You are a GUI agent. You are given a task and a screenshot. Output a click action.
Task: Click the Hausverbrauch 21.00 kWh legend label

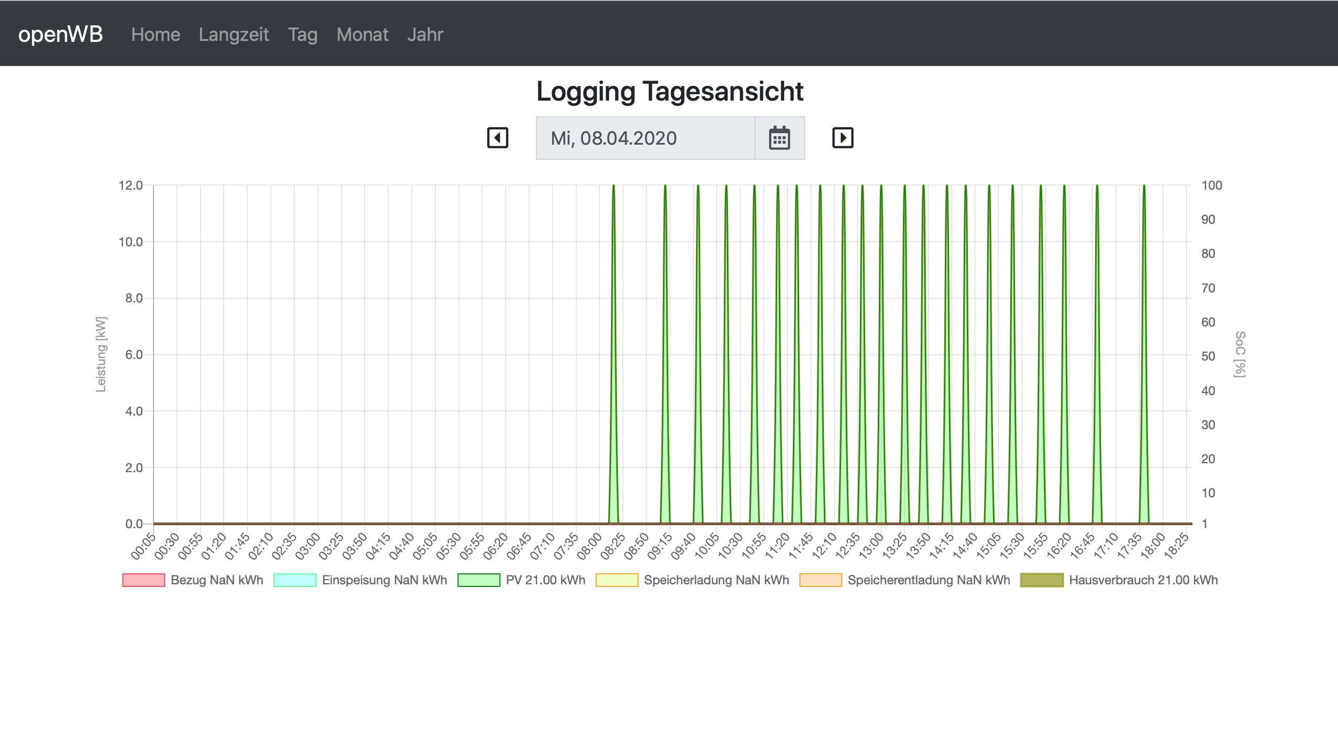pyautogui.click(x=1143, y=580)
